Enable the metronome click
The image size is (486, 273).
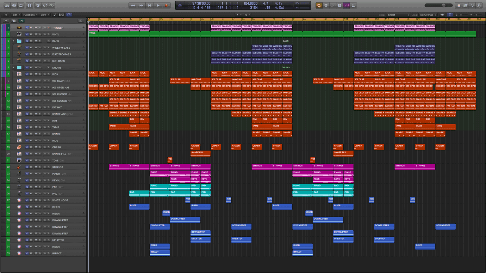(x=354, y=5)
